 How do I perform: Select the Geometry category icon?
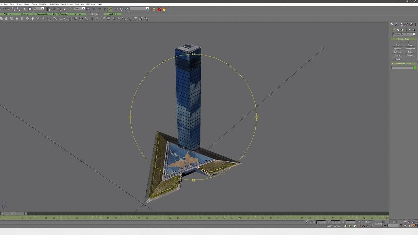tap(394, 30)
